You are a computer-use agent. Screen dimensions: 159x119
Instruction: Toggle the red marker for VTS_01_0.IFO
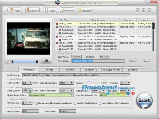(x=57, y=27)
